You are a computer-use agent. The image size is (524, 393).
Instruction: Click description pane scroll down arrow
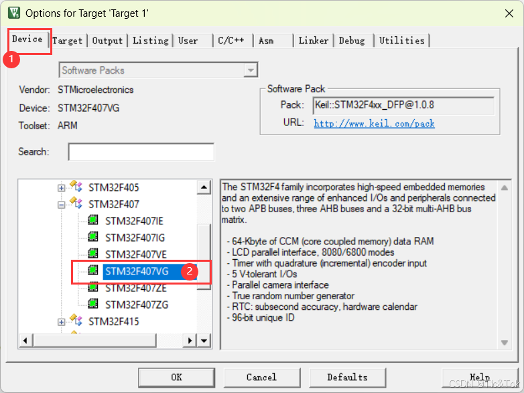pos(505,343)
